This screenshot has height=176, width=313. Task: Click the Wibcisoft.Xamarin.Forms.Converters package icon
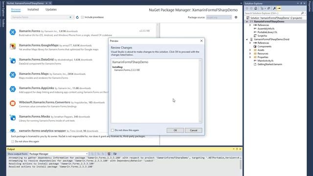[x=13, y=103]
